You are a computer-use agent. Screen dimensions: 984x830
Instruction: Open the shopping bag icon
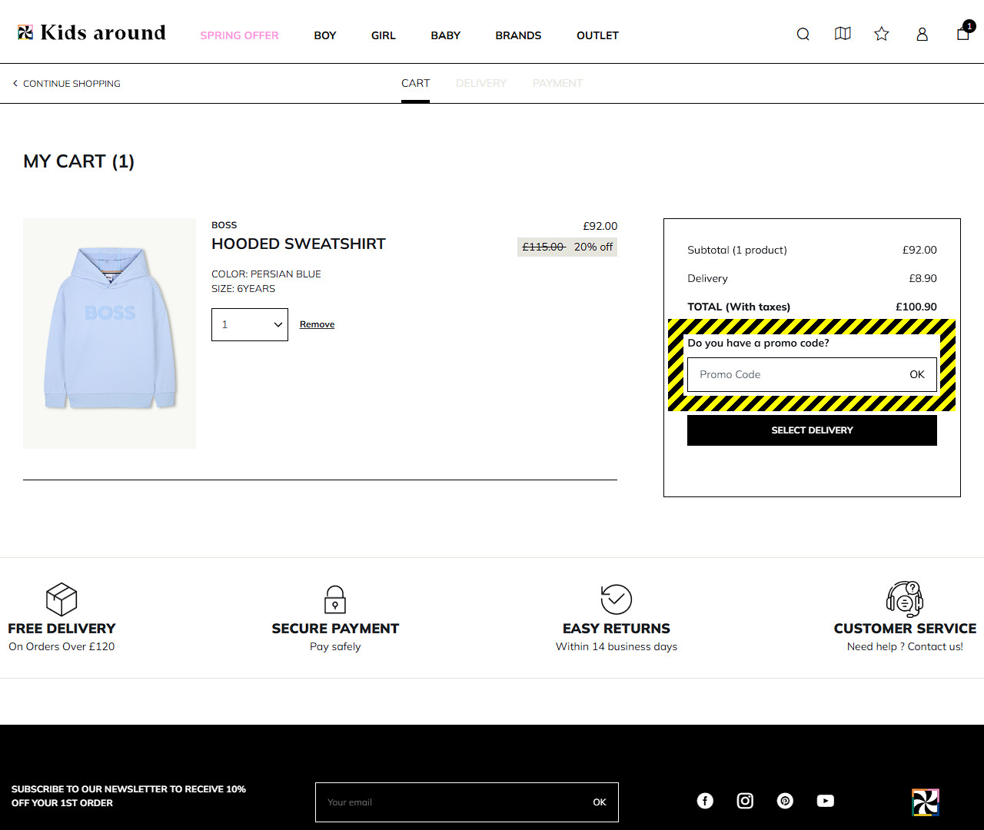click(x=962, y=34)
